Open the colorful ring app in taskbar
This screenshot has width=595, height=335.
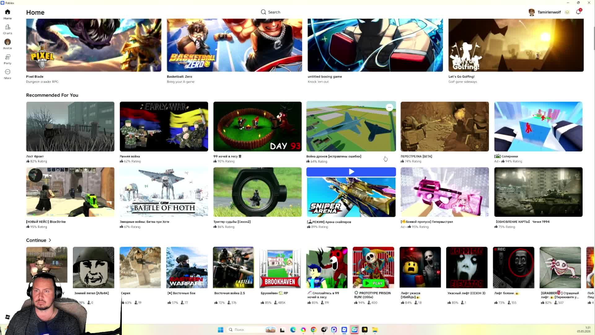(303, 329)
